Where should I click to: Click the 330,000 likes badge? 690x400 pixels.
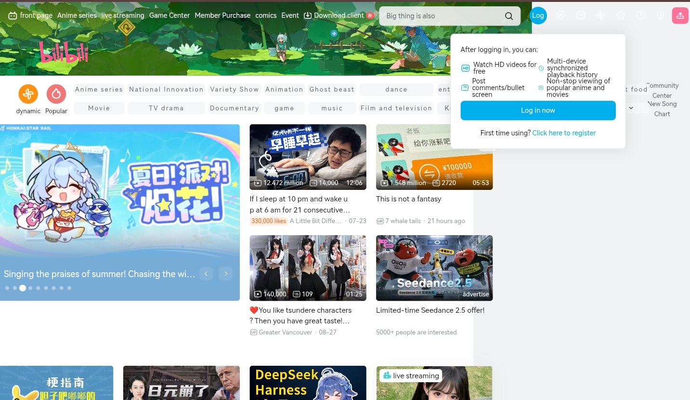tap(269, 221)
